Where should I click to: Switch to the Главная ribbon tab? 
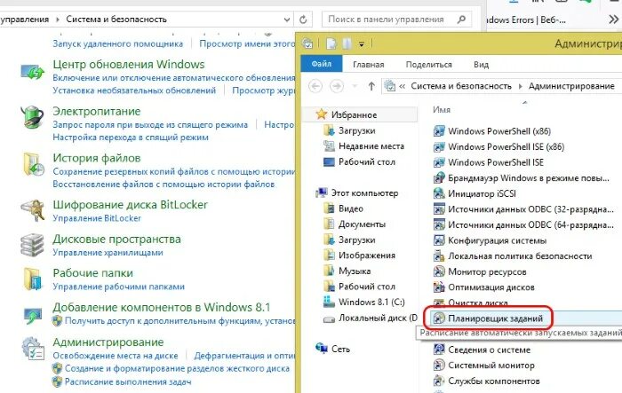coord(369,65)
